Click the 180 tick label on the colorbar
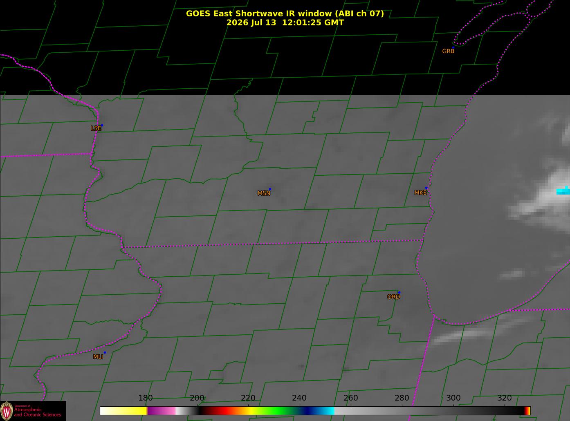The width and height of the screenshot is (570, 421). pos(145,398)
